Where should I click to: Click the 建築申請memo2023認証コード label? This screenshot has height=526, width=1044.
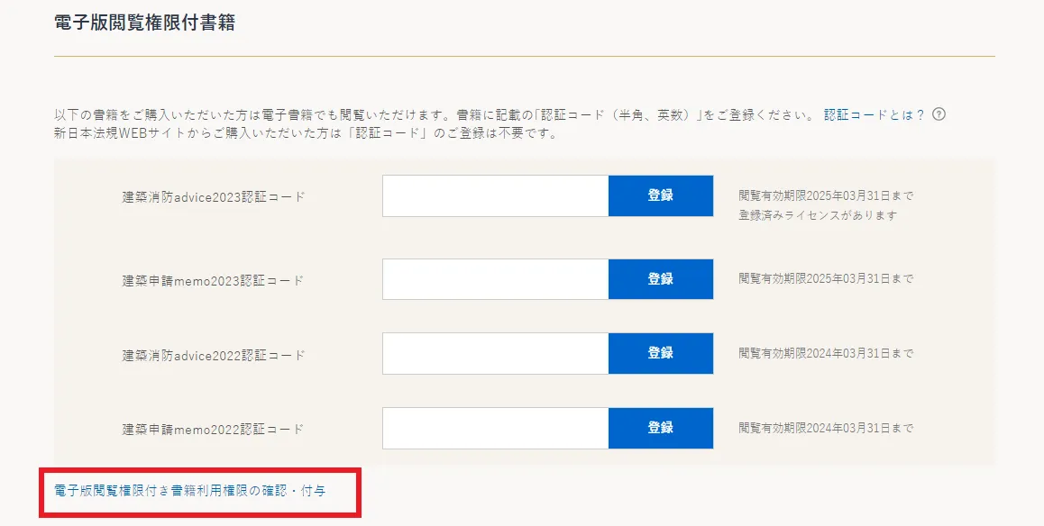coord(211,279)
